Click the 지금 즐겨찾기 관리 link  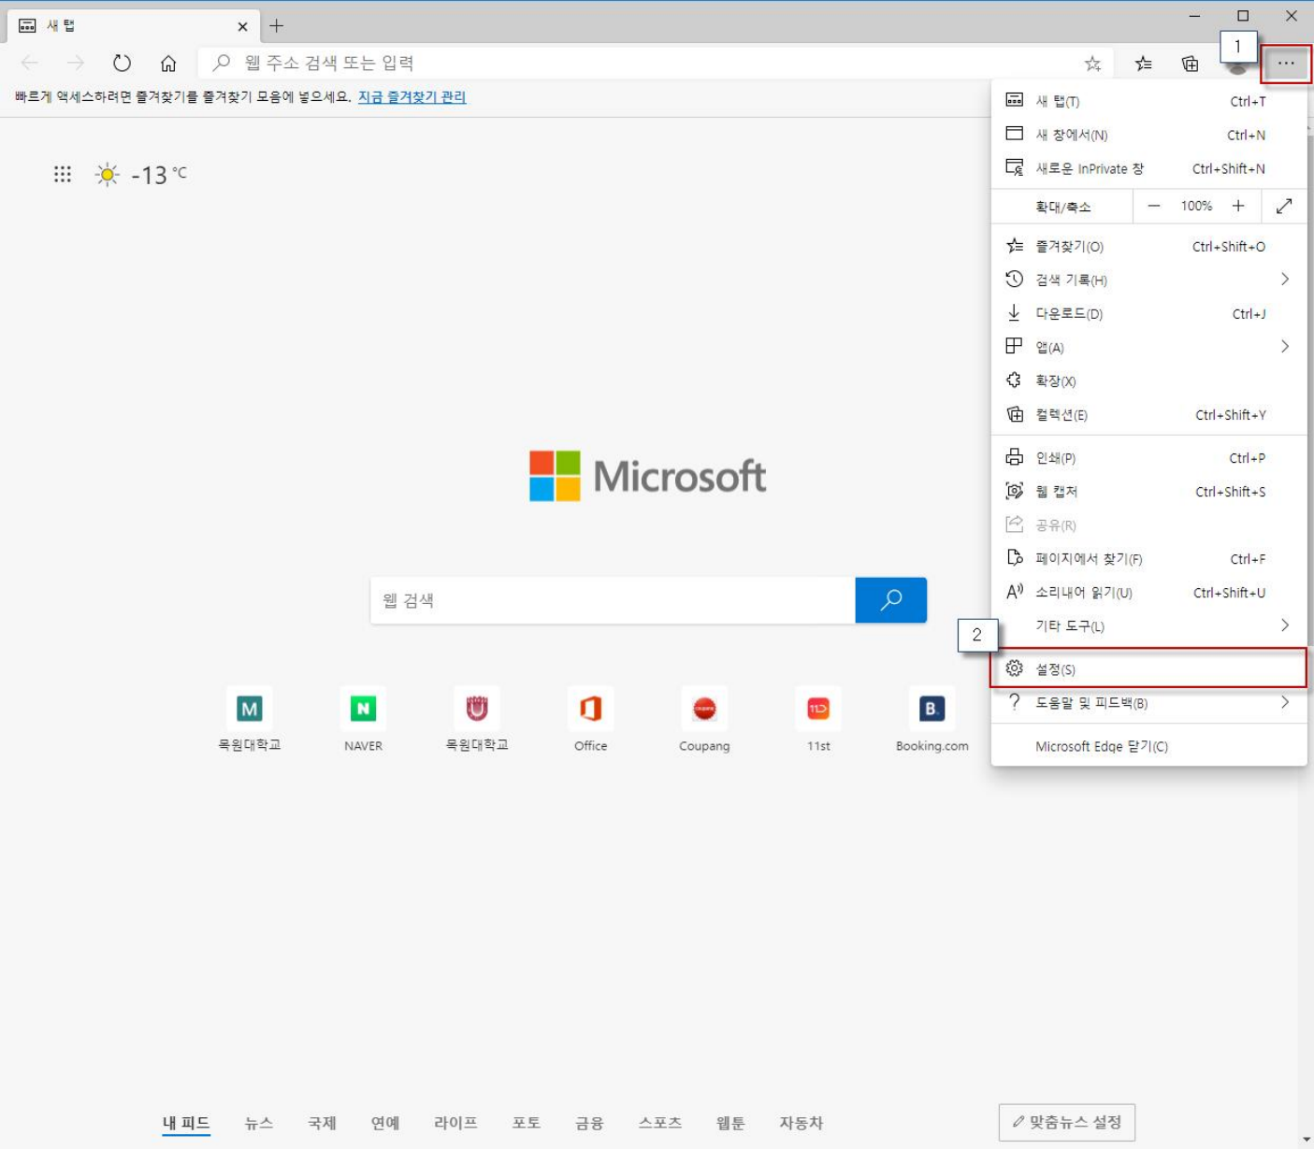(x=412, y=97)
